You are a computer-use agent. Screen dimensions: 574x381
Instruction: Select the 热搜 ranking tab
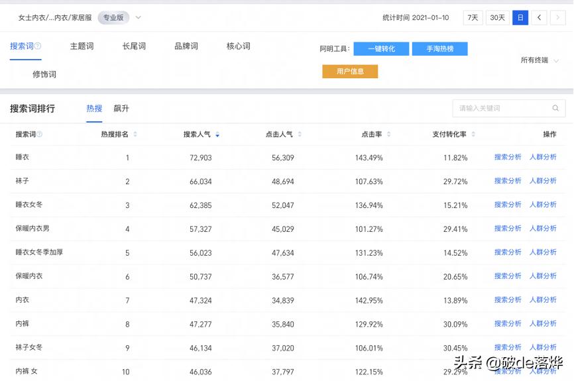pos(94,108)
